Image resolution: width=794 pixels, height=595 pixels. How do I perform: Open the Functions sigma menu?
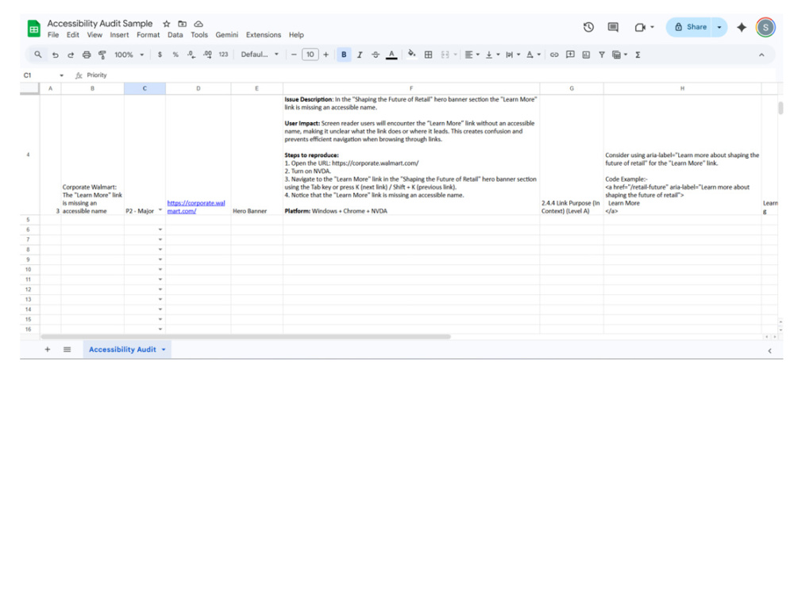pyautogui.click(x=638, y=55)
